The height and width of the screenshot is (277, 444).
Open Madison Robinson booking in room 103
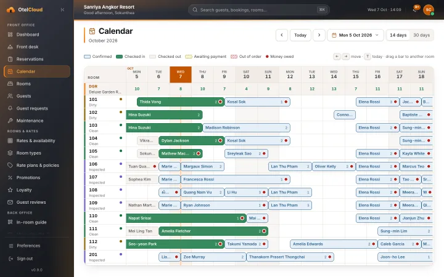click(x=246, y=127)
